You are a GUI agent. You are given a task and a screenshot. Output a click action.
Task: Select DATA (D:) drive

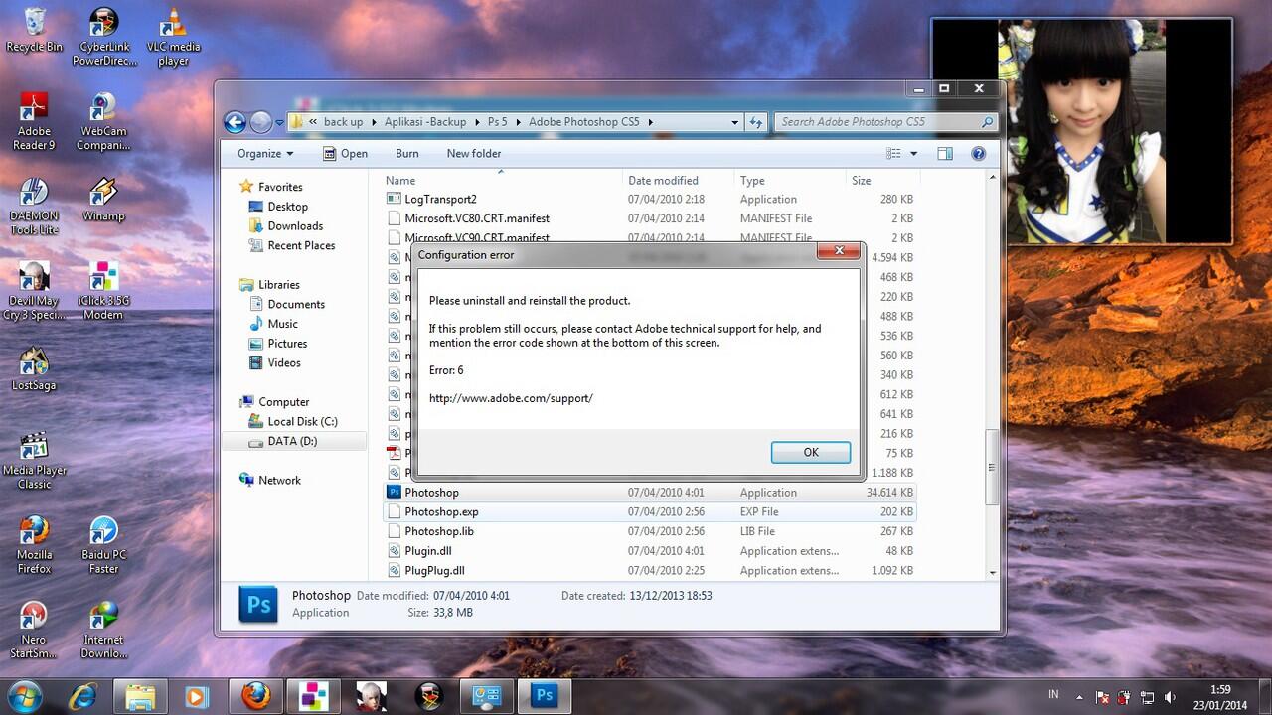[x=292, y=441]
